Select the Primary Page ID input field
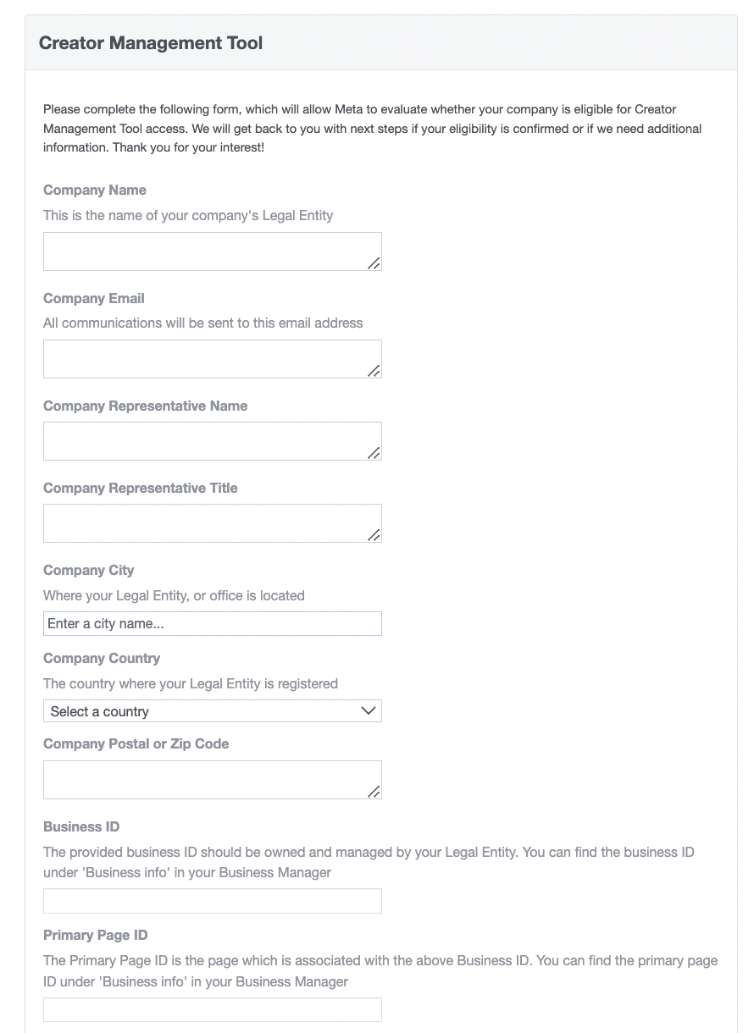This screenshot has width=754, height=1033. coord(212,1009)
